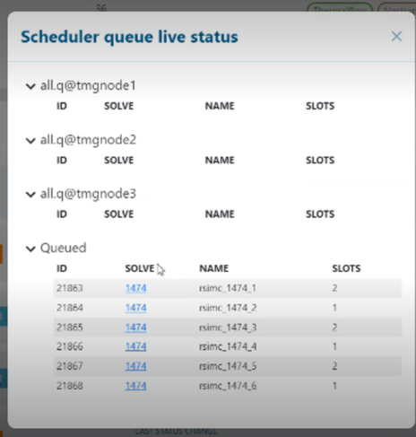The width and height of the screenshot is (416, 437).
Task: Click the tmgnode2 SLOTS column header
Action: pyautogui.click(x=320, y=160)
